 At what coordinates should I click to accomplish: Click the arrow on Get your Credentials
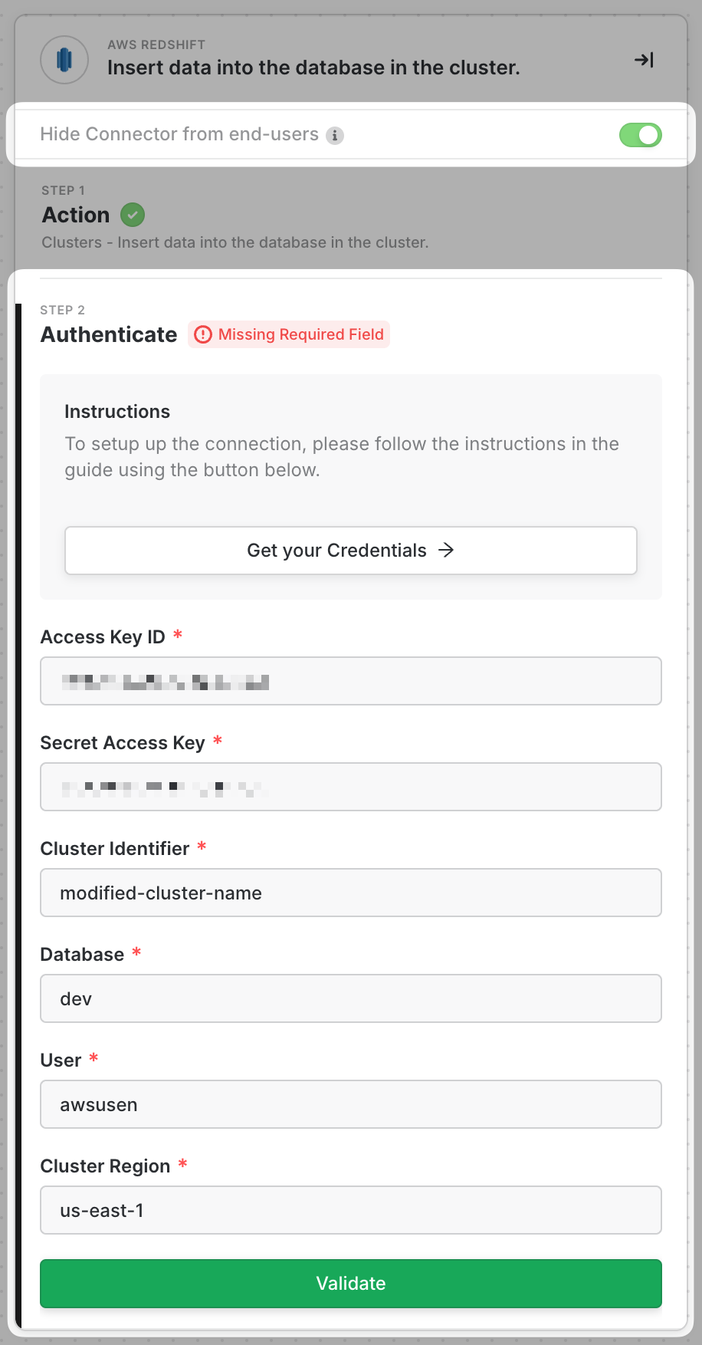click(446, 551)
